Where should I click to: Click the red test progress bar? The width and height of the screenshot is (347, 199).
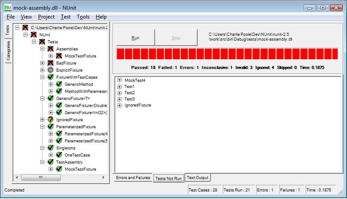[227, 54]
